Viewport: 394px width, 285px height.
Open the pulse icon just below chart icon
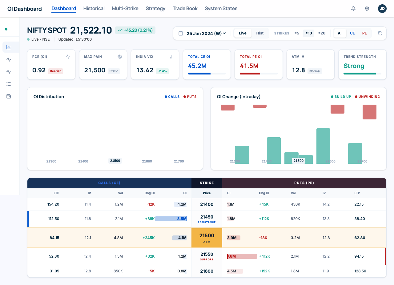pos(9,59)
